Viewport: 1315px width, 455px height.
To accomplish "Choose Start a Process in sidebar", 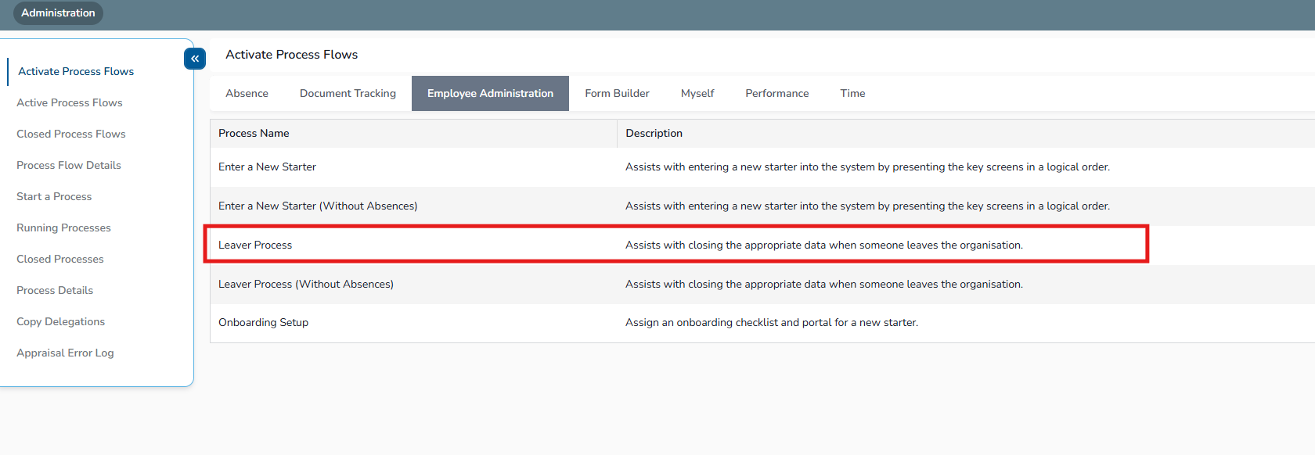I will (x=54, y=196).
